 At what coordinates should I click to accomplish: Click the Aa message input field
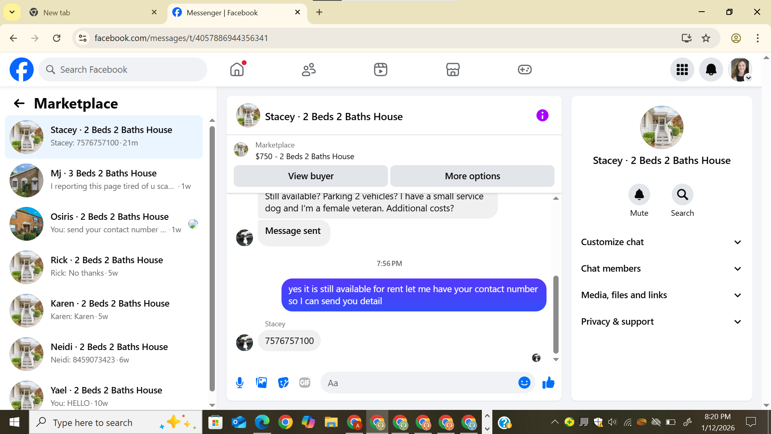[418, 383]
